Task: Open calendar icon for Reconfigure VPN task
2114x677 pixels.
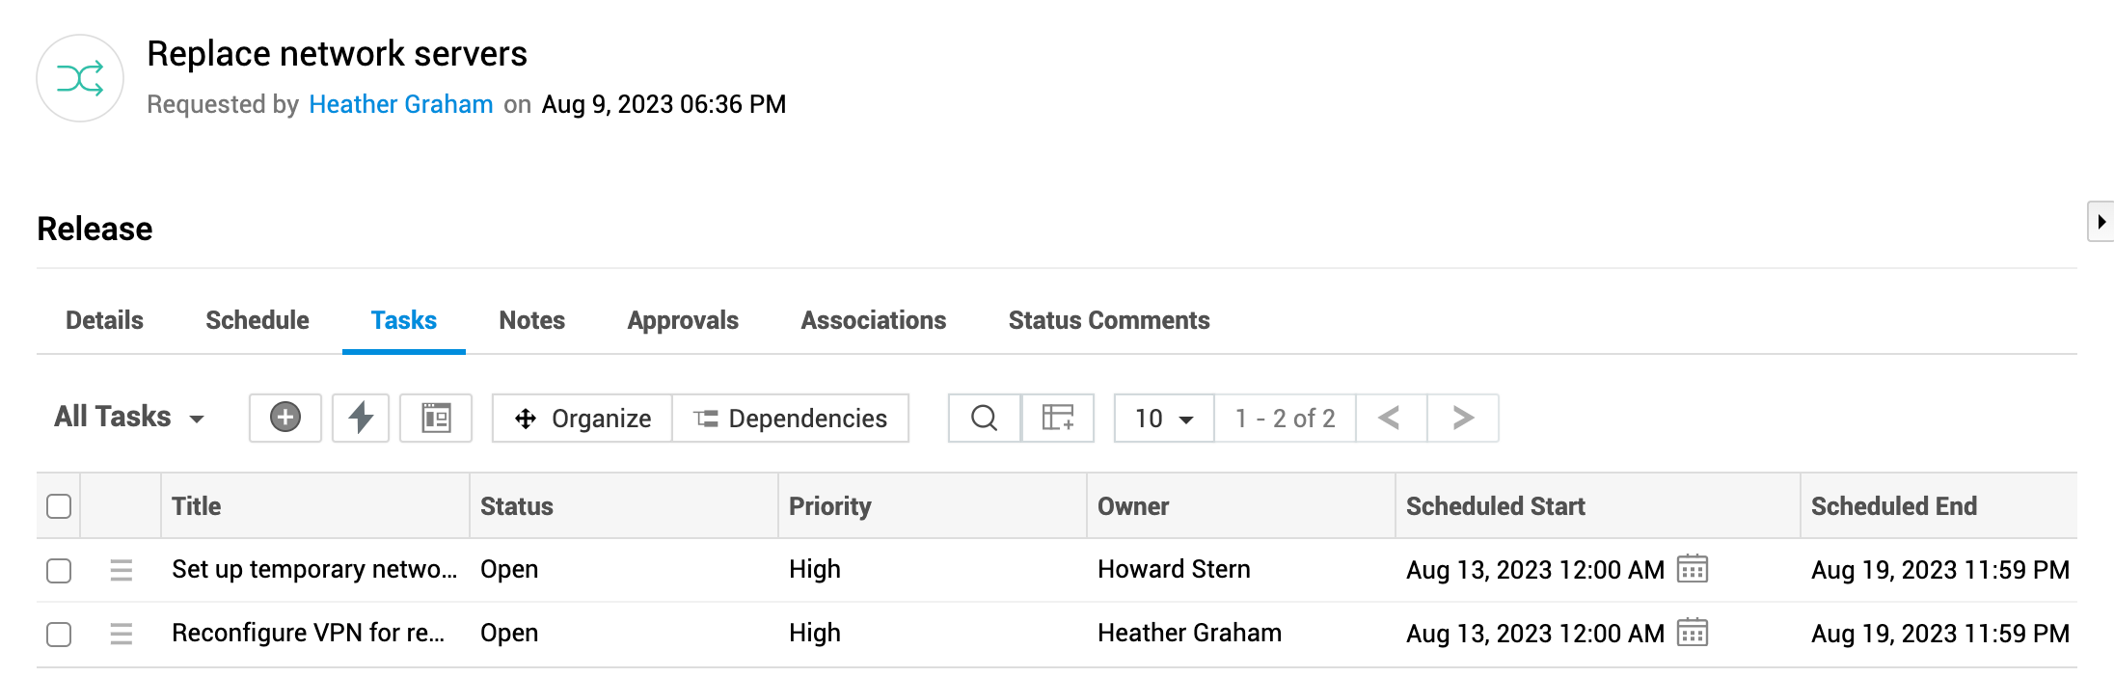Action: point(1693,633)
